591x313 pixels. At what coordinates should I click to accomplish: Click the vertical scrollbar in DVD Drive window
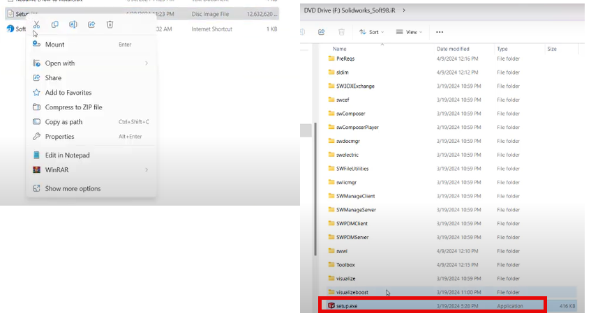tap(315, 188)
